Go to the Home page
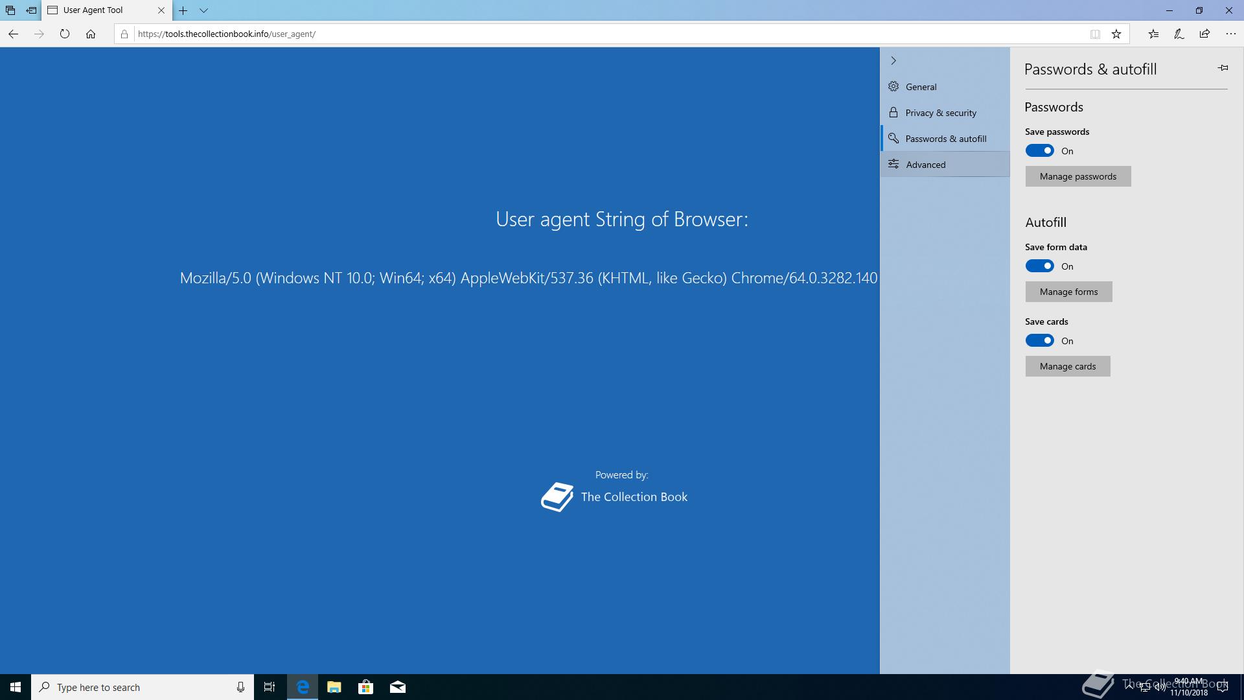The width and height of the screenshot is (1244, 700). click(91, 34)
